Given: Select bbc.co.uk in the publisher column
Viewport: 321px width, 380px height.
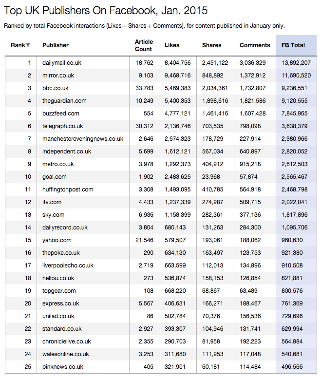Looking at the screenshot, I should [56, 88].
